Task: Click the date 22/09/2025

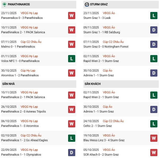Action: (9, 150)
